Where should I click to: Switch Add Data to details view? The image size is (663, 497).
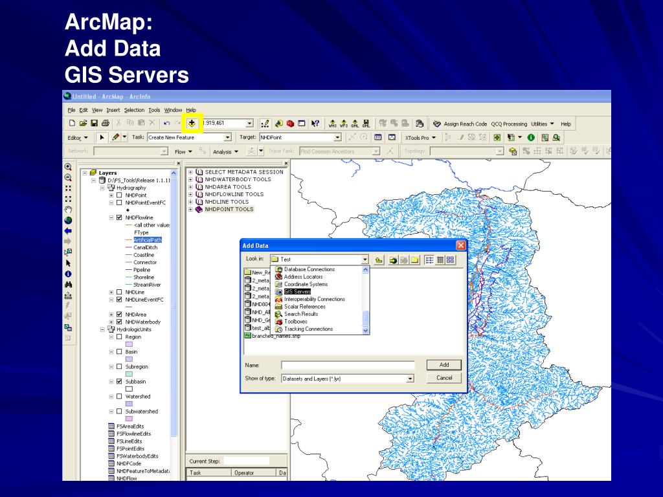click(x=440, y=260)
